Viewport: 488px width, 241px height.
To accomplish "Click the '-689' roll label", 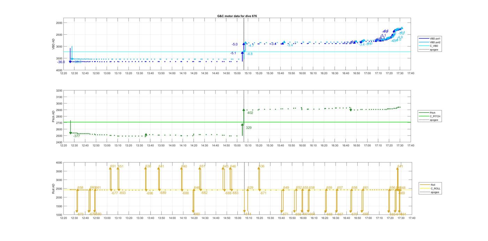I will pos(163,193).
